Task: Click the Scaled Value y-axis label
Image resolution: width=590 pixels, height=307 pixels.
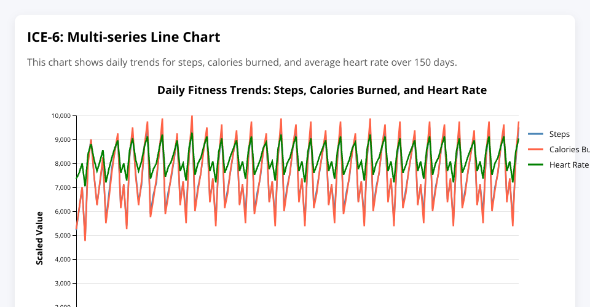Action: [40, 238]
